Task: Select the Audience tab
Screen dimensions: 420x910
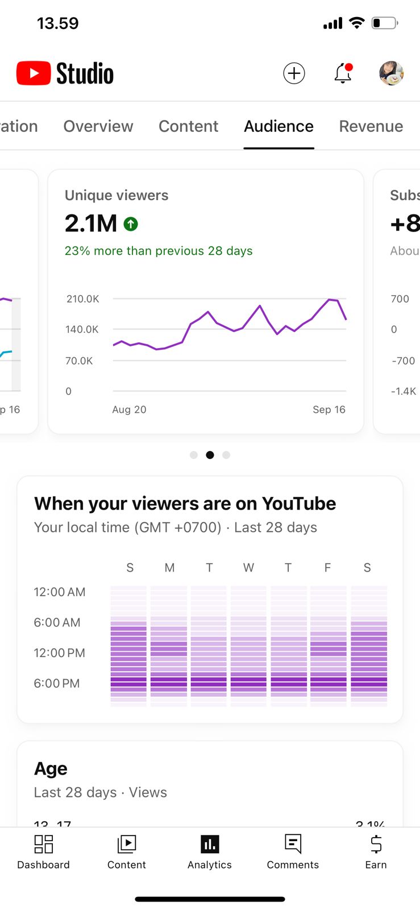Action: (278, 126)
